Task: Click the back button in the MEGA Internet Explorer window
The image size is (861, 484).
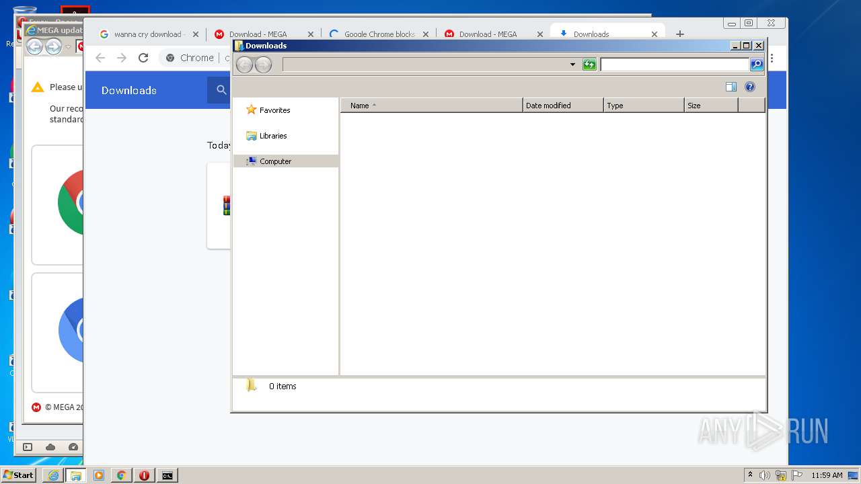Action: 34,46
